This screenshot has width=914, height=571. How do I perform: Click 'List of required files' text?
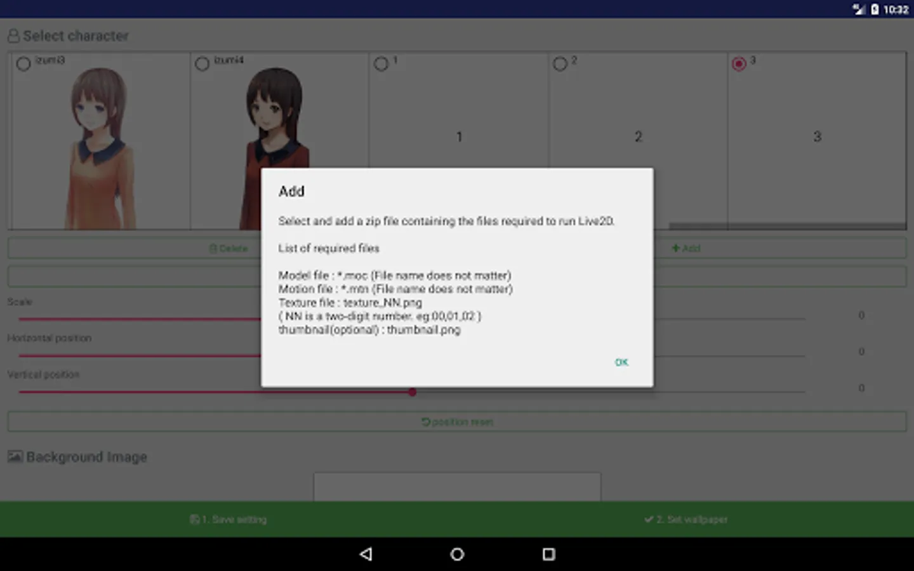click(329, 248)
